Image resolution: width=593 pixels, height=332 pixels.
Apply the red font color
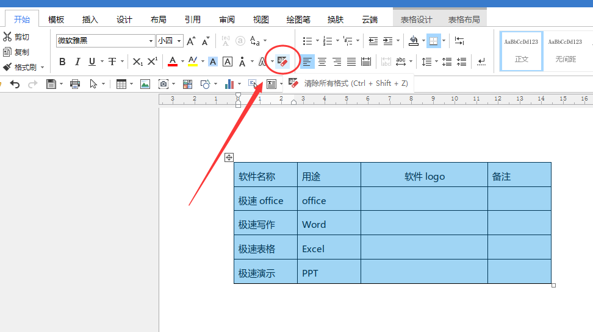(x=173, y=62)
